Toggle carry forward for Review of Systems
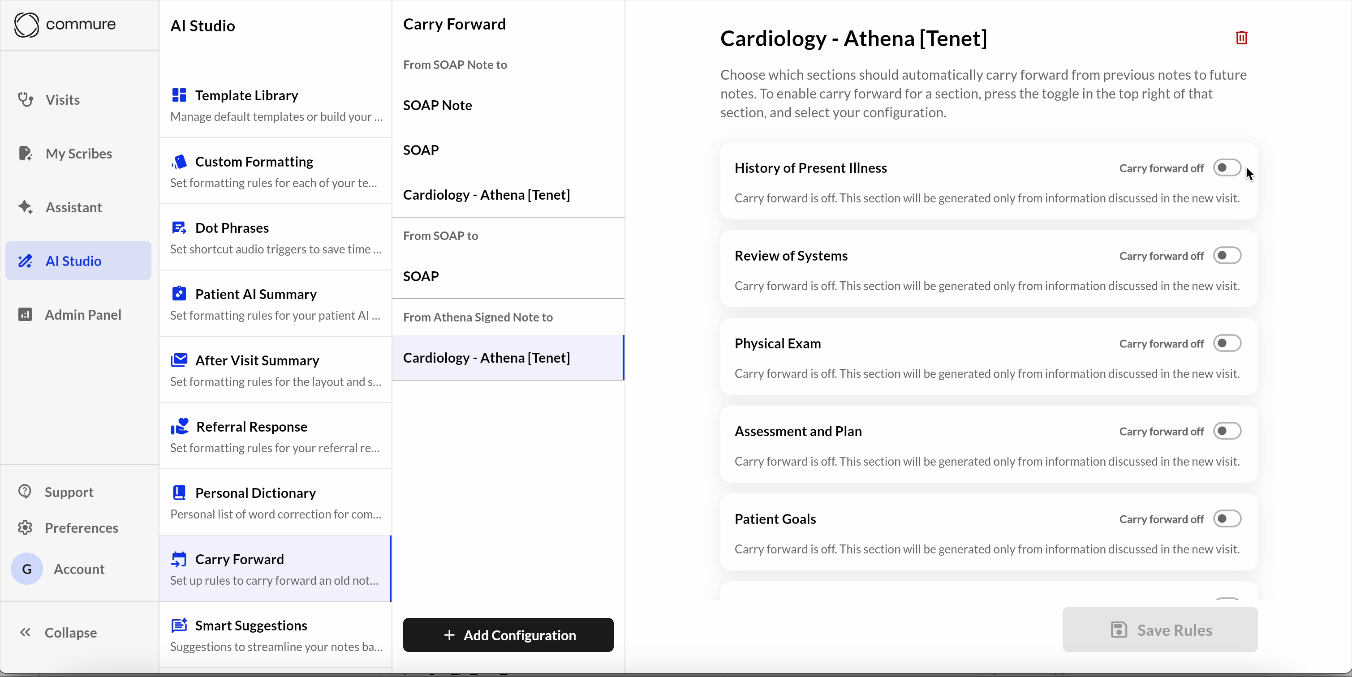Viewport: 1352px width, 677px height. (x=1227, y=255)
